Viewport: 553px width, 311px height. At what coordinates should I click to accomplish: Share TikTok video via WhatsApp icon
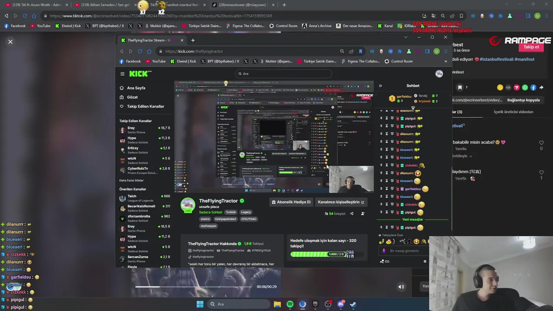[x=525, y=88]
